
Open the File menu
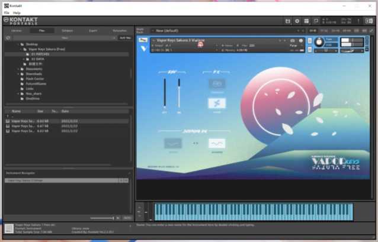click(7, 12)
